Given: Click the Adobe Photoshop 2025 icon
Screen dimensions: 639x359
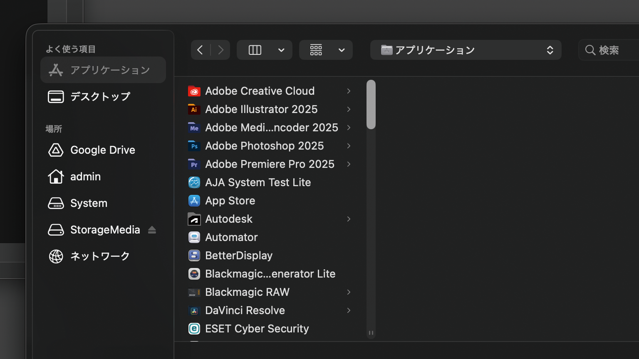Looking at the screenshot, I should coord(194,146).
